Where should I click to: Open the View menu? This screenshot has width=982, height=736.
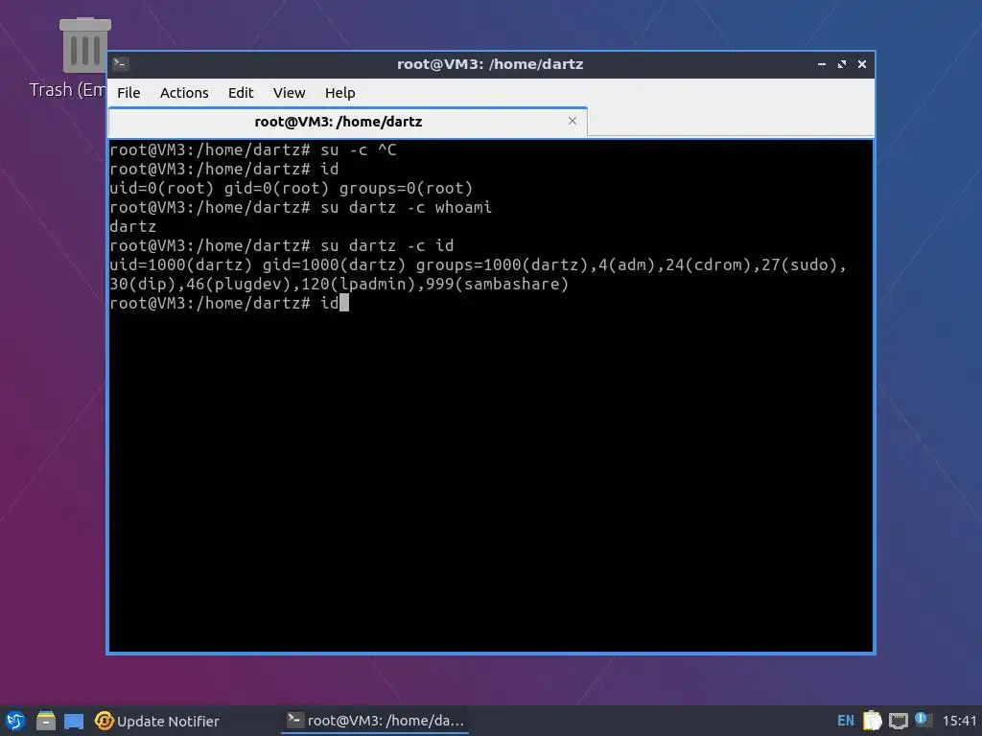pyautogui.click(x=289, y=93)
